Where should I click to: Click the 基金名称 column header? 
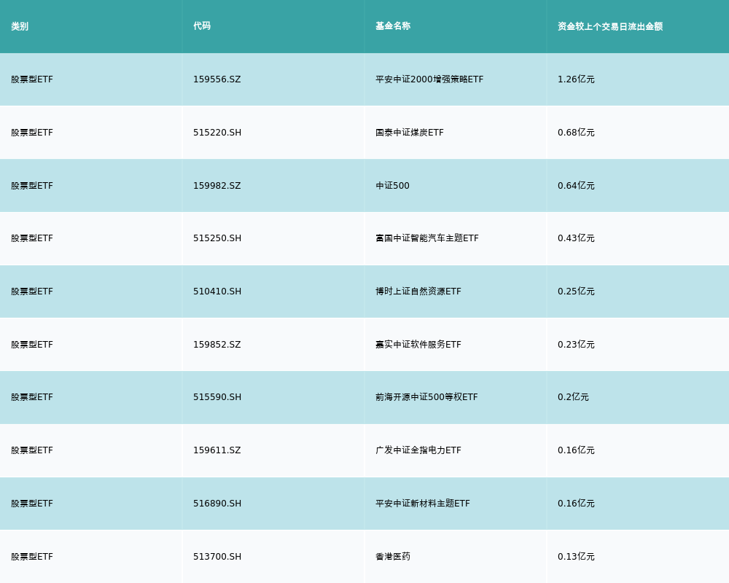(393, 26)
